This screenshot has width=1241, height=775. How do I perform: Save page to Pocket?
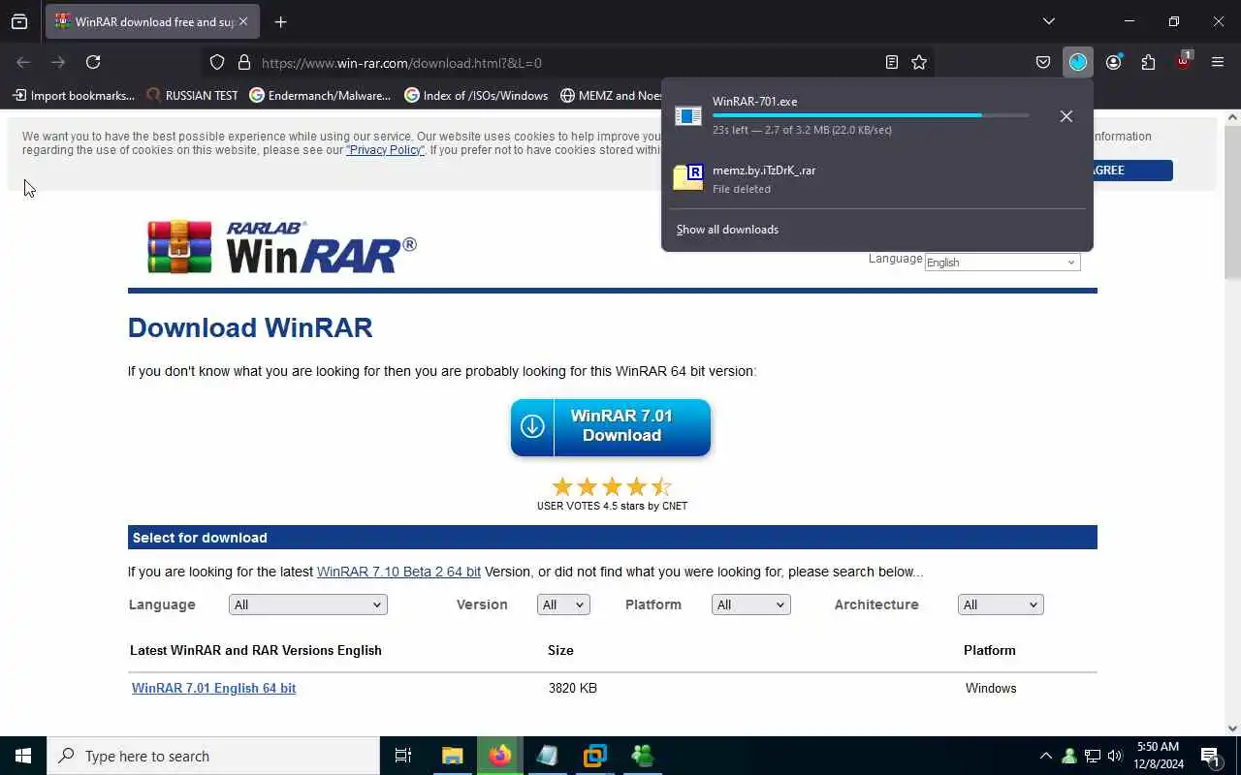(1043, 62)
